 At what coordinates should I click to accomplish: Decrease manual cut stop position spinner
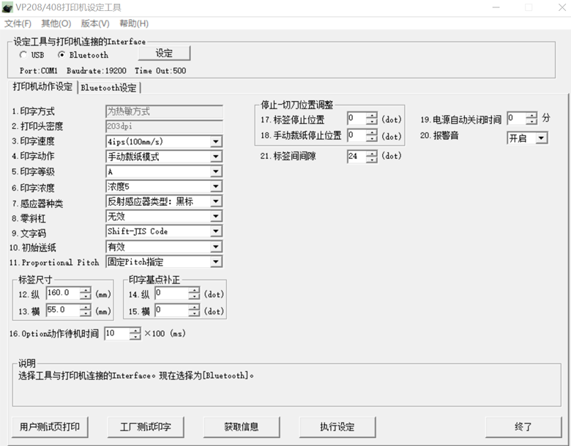tap(372, 139)
